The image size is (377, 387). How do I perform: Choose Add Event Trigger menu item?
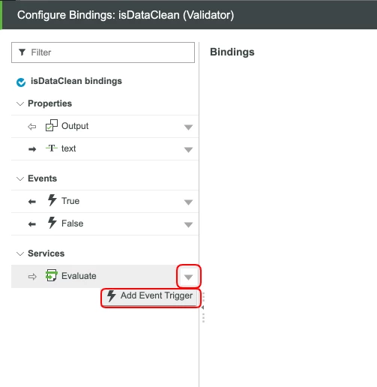pyautogui.click(x=151, y=297)
